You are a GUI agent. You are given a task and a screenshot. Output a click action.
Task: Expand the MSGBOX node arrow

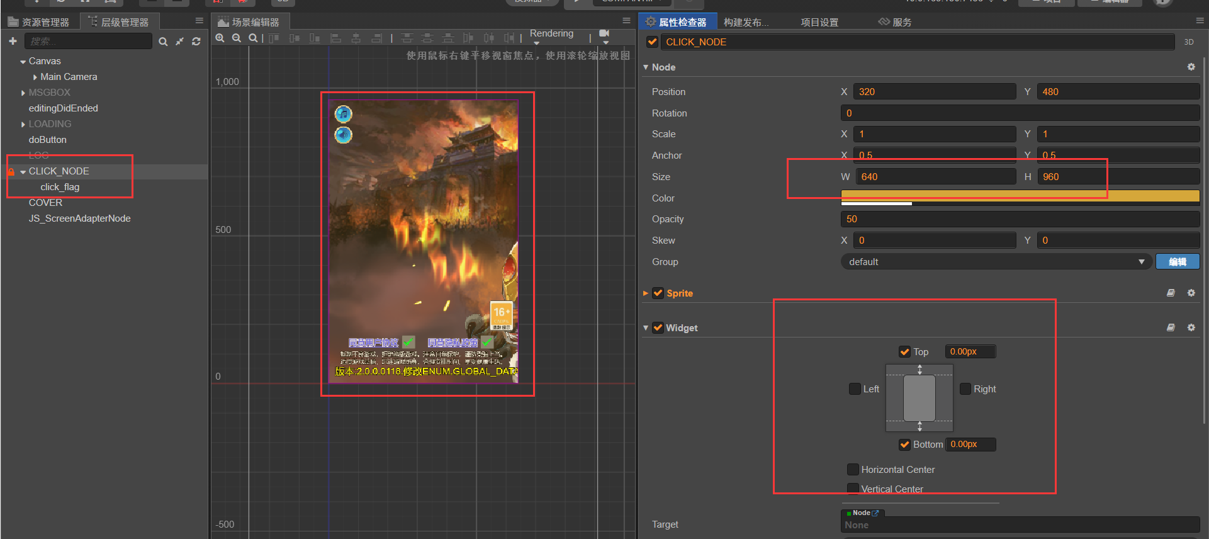click(23, 93)
